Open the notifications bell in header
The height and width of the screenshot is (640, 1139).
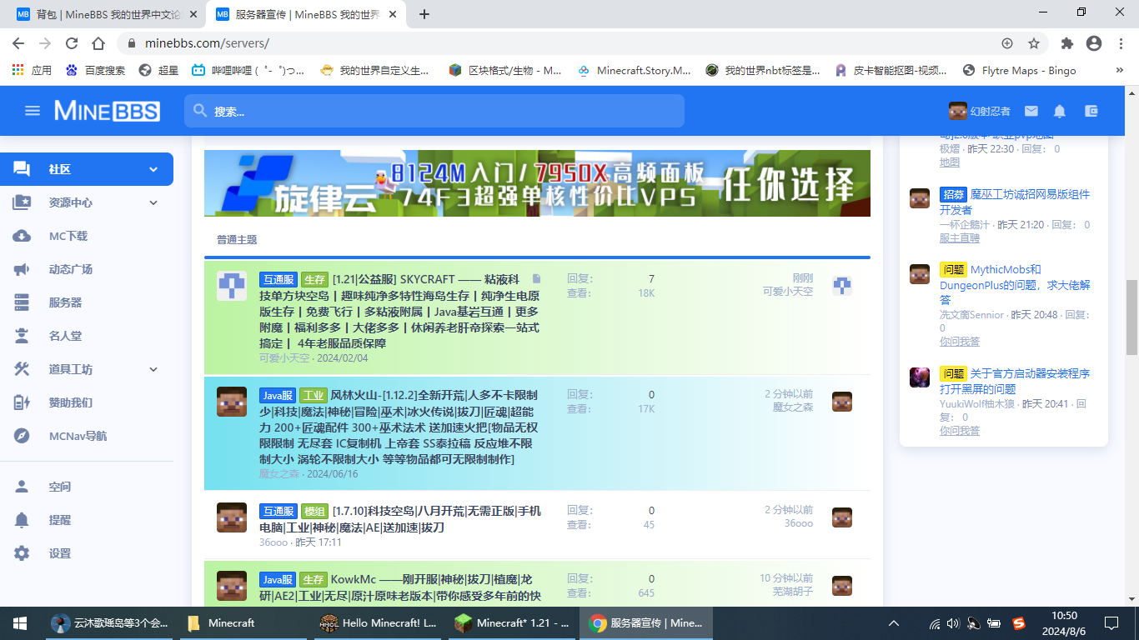click(x=1060, y=111)
